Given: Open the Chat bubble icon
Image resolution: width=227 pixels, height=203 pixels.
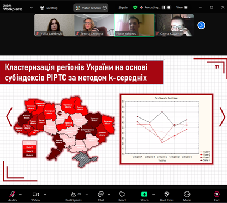Looking at the screenshot, I should 101,194.
